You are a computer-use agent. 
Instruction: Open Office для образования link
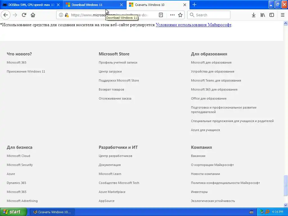point(209,98)
